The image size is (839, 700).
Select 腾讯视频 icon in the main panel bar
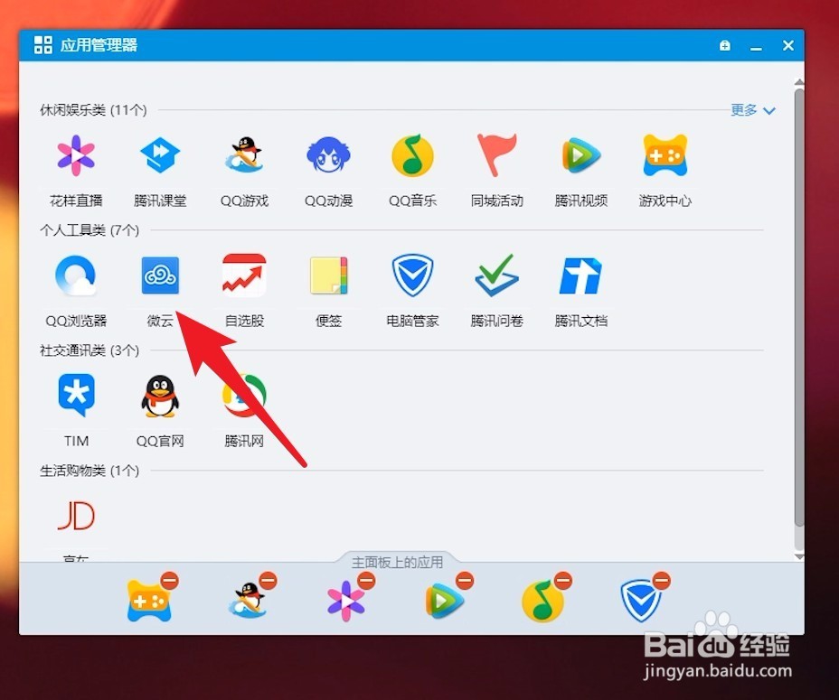click(x=445, y=601)
